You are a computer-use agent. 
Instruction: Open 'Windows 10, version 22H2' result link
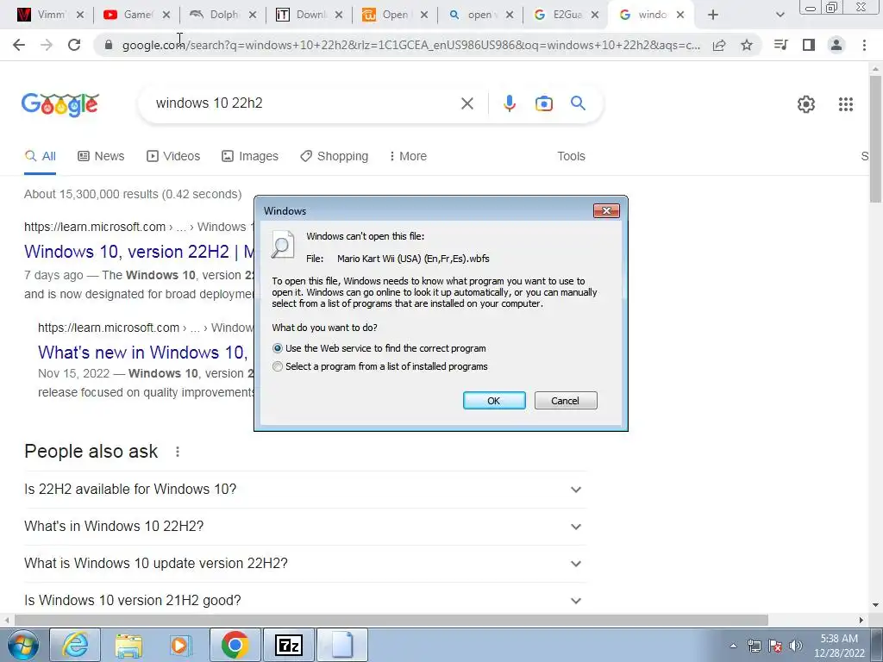[x=139, y=252]
